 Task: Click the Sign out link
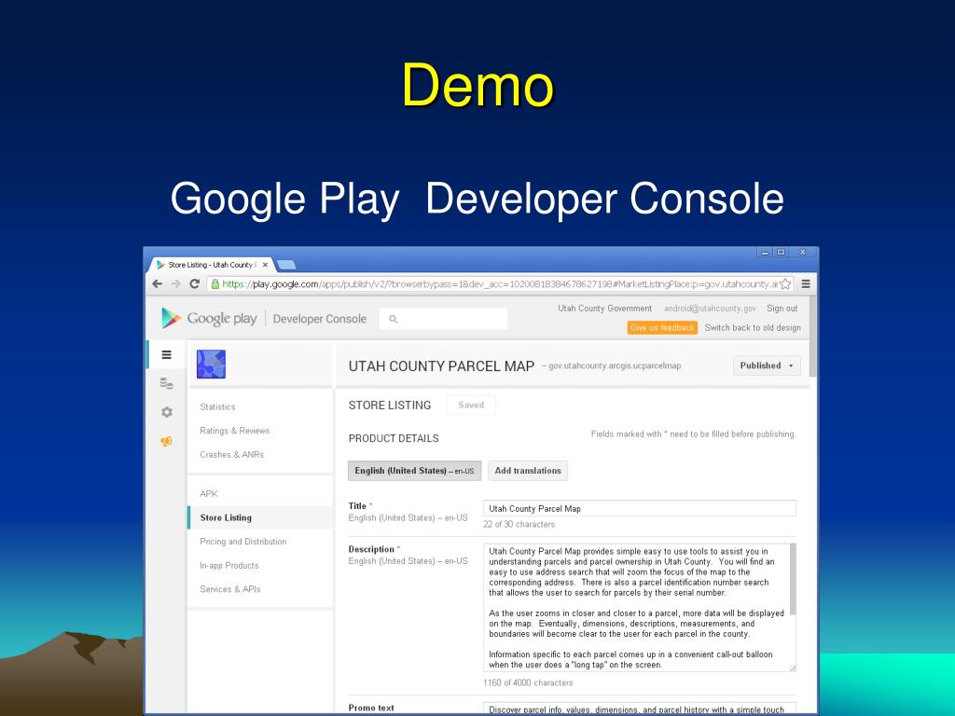(x=782, y=309)
